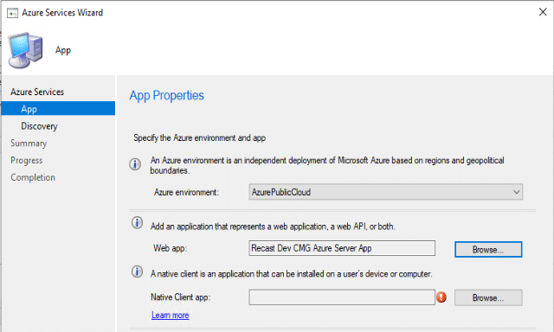
Task: Go to the Discovery step
Action: (x=39, y=126)
